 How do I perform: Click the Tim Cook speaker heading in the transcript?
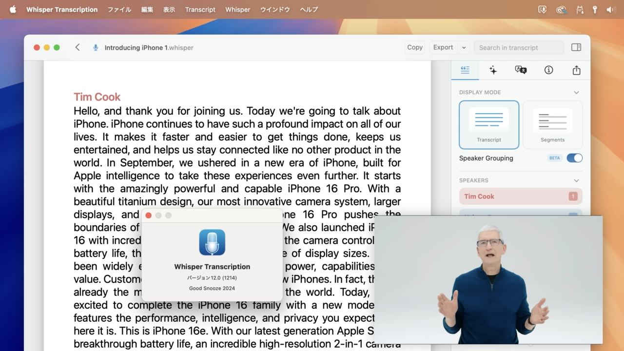pos(97,97)
